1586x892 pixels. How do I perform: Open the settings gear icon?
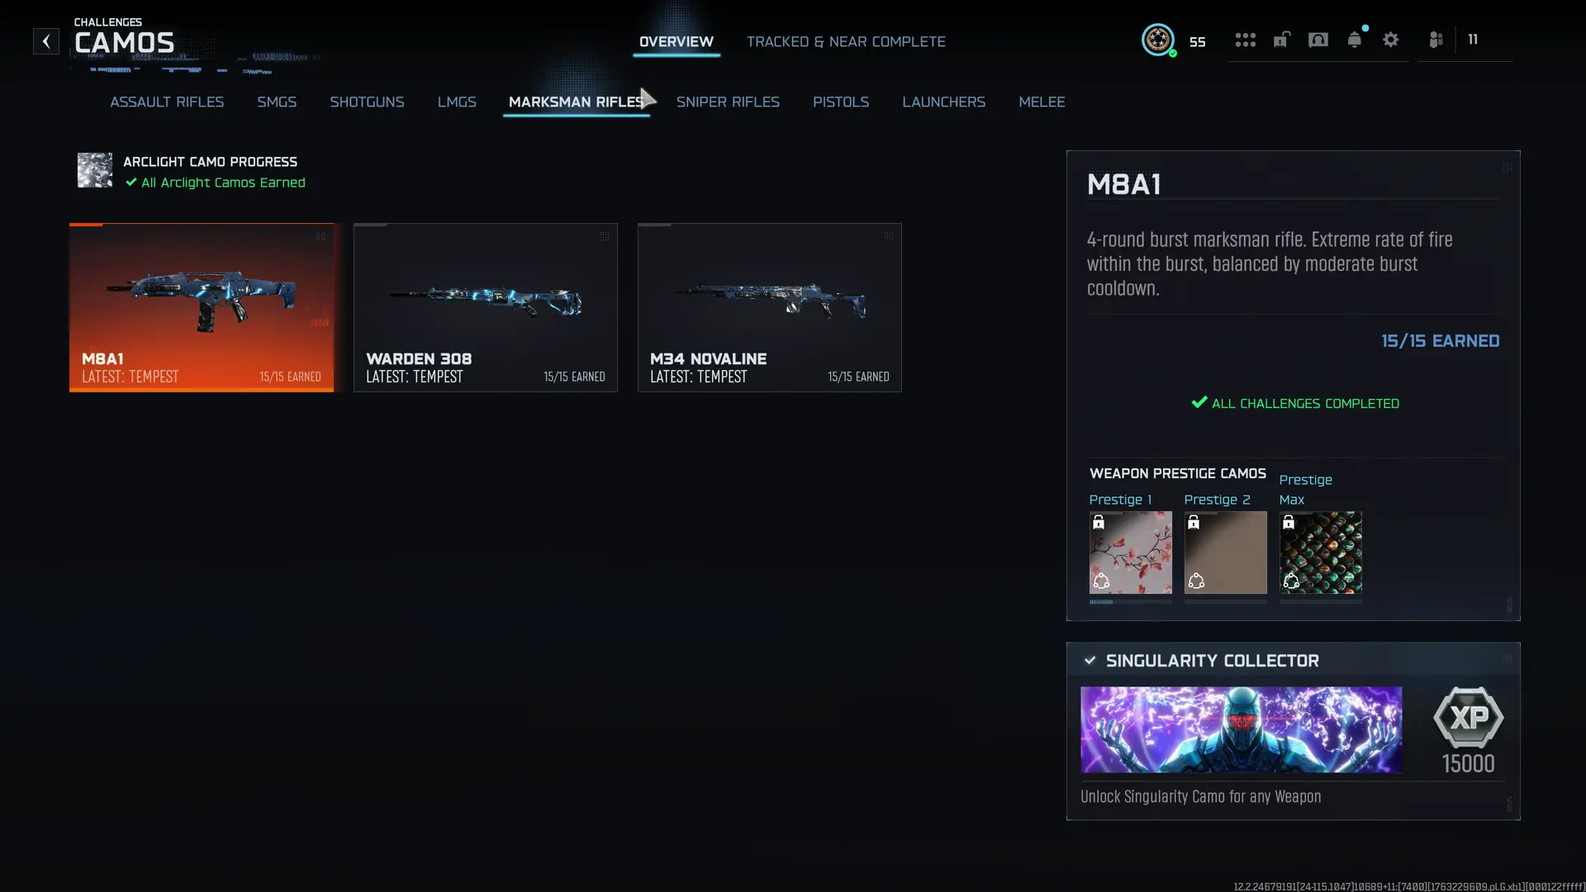(1391, 39)
